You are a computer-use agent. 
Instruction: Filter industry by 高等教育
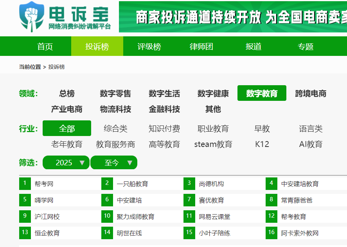click(164, 144)
